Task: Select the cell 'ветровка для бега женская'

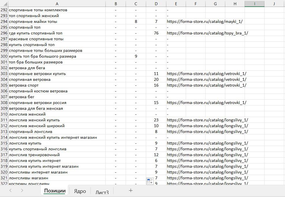Action: 57,109
